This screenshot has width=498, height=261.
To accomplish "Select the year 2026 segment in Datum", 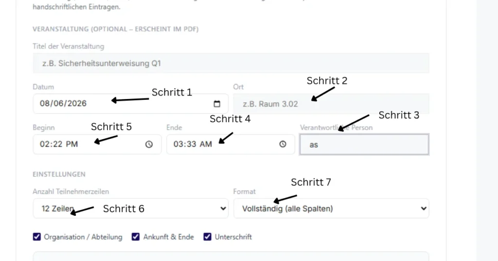I will (77, 104).
